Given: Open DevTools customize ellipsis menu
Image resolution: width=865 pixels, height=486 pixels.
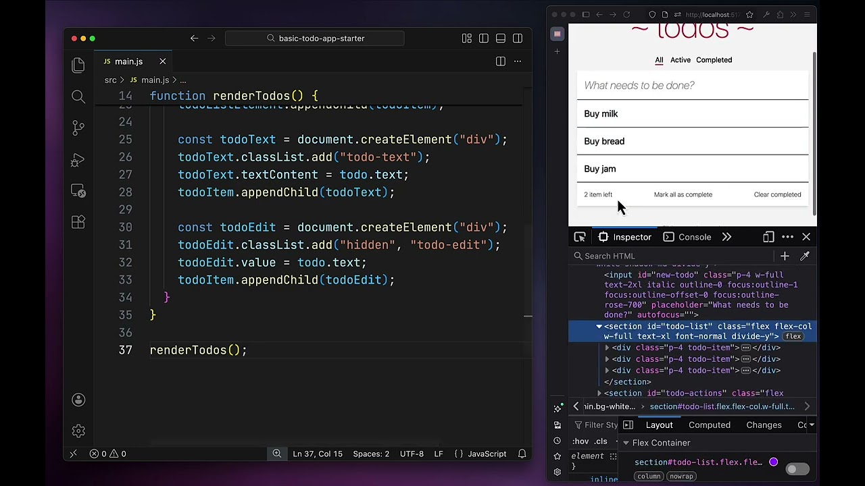Looking at the screenshot, I should 787,237.
